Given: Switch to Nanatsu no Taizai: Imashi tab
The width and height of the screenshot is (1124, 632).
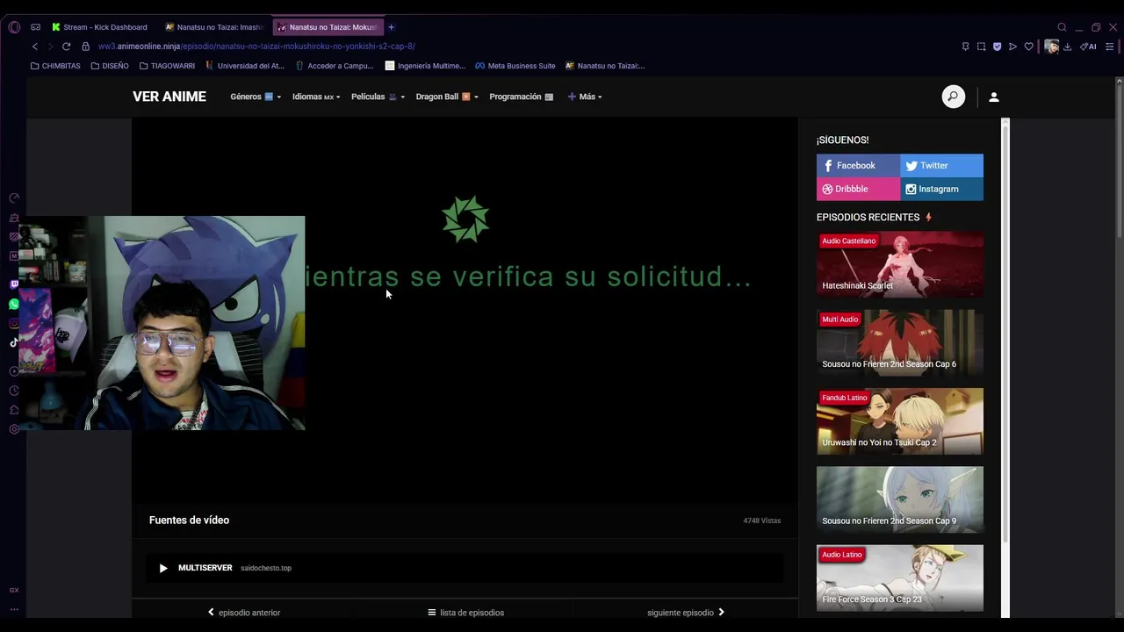Looking at the screenshot, I should (214, 27).
